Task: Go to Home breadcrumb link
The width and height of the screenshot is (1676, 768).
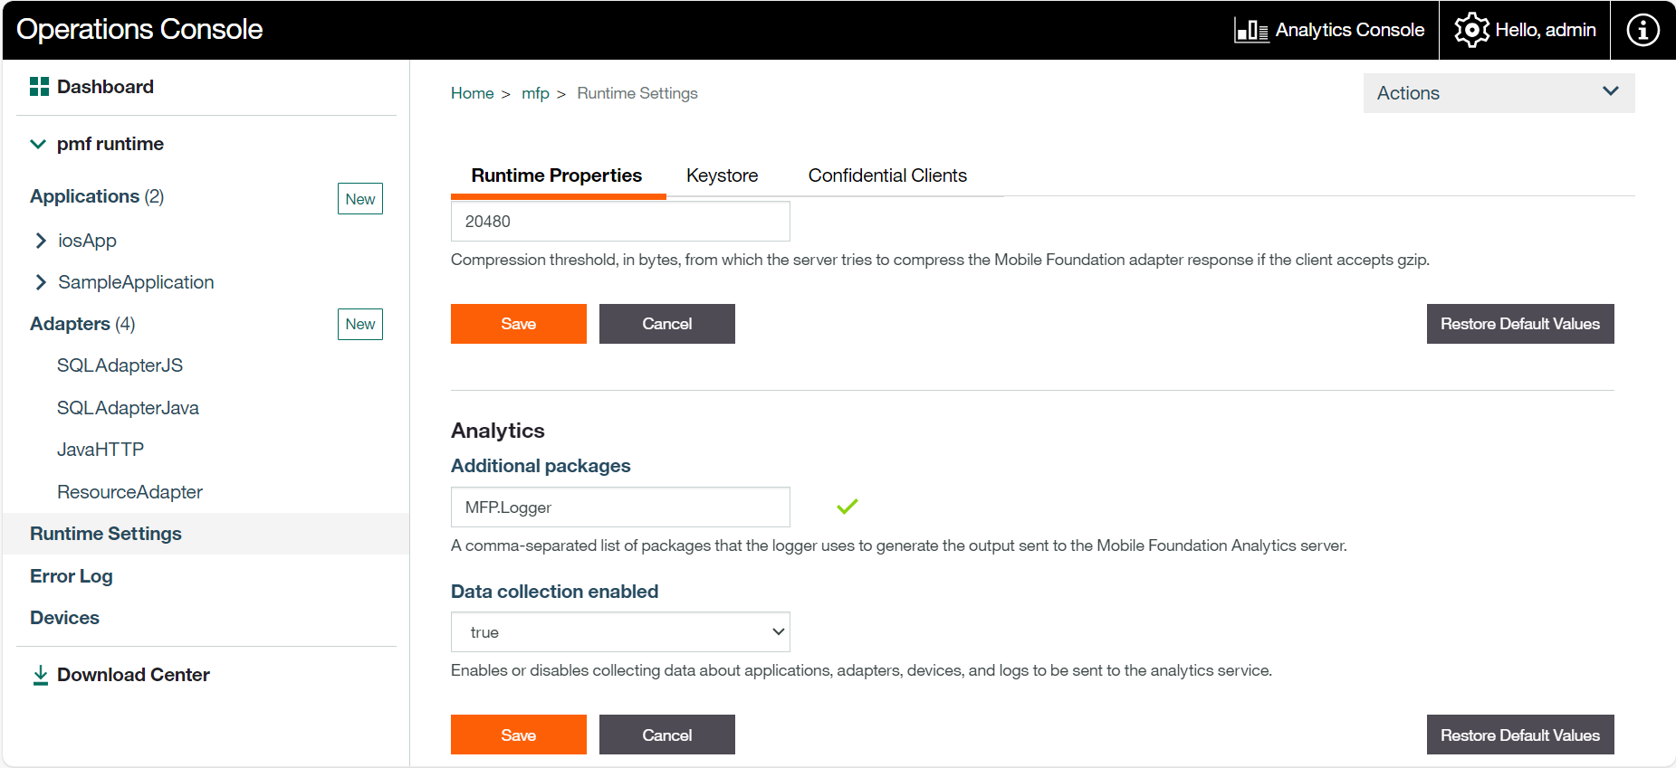Action: tap(472, 93)
